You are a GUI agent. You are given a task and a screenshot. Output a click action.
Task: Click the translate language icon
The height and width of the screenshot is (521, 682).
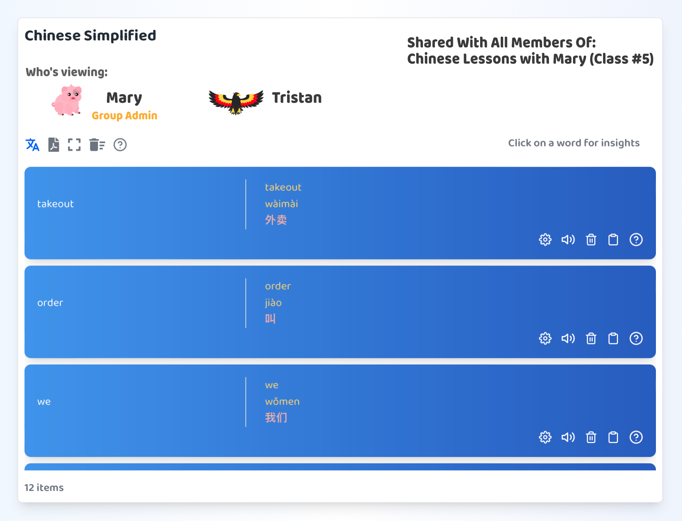pyautogui.click(x=32, y=145)
